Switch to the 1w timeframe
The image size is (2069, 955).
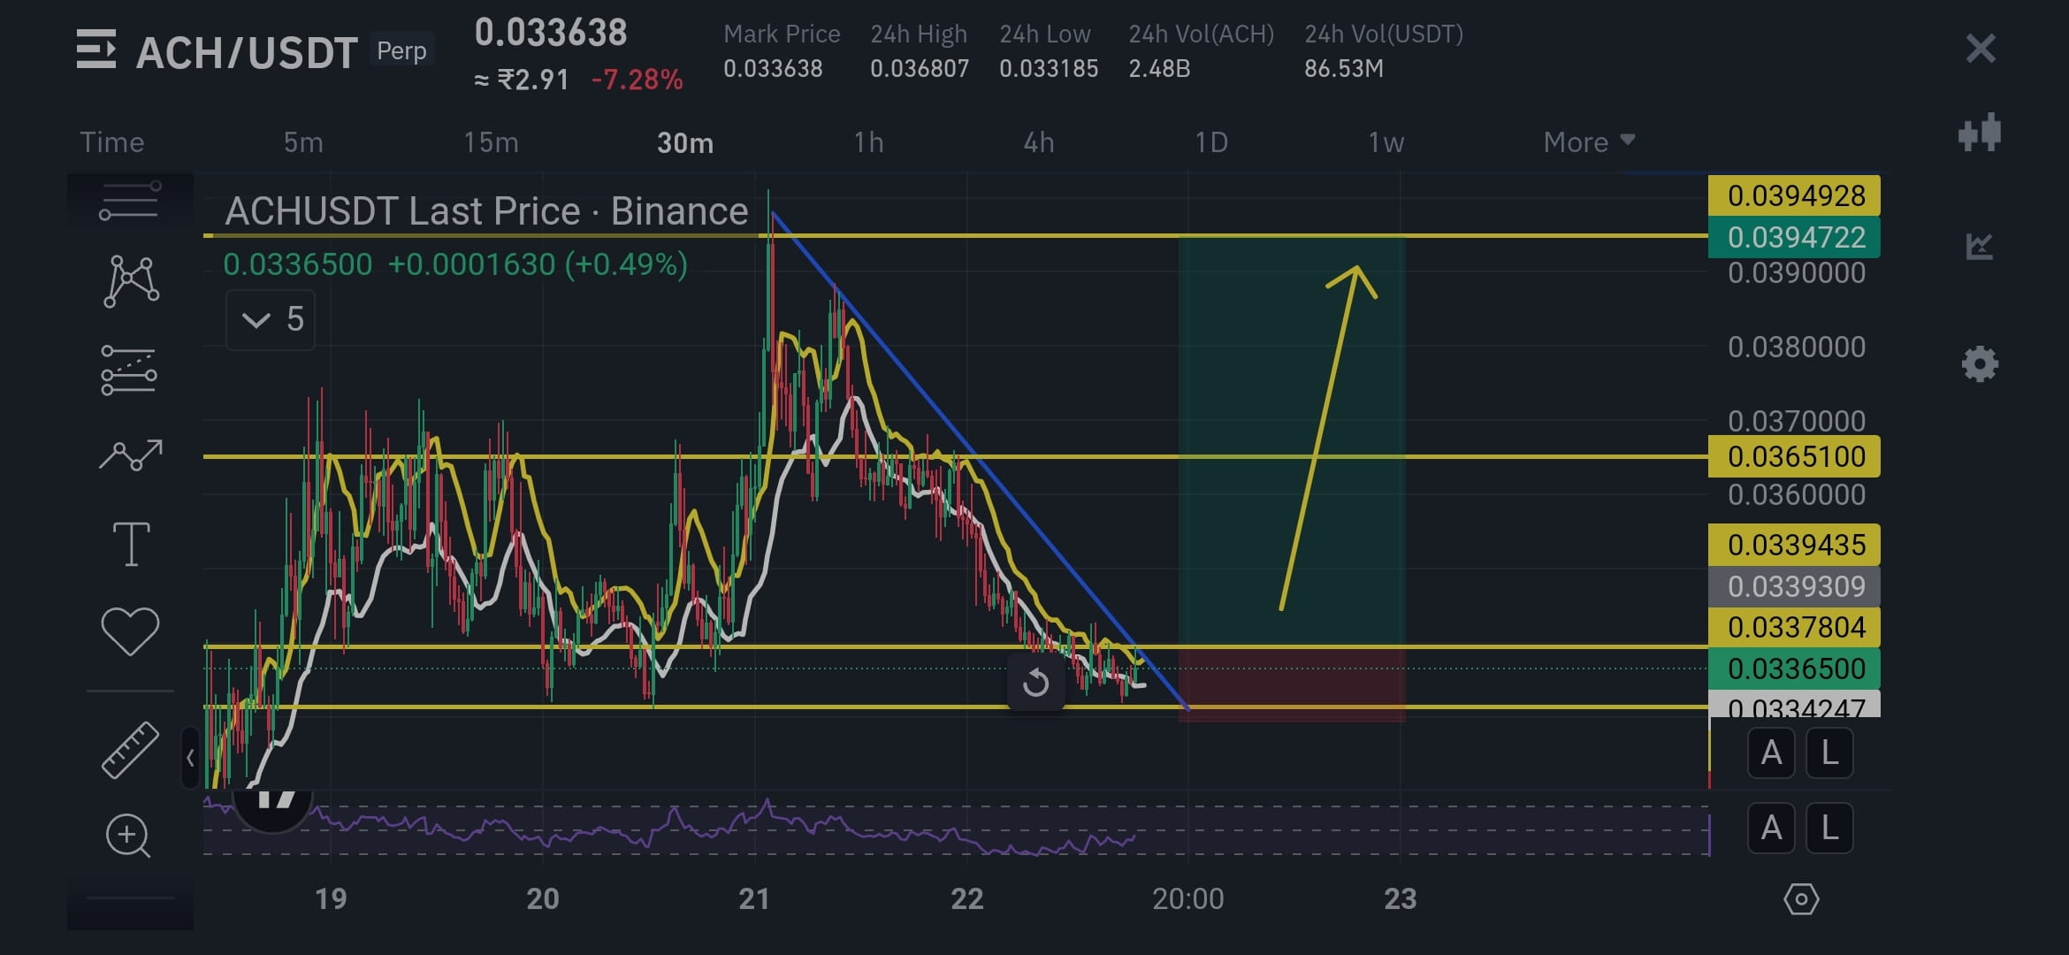click(x=1386, y=142)
